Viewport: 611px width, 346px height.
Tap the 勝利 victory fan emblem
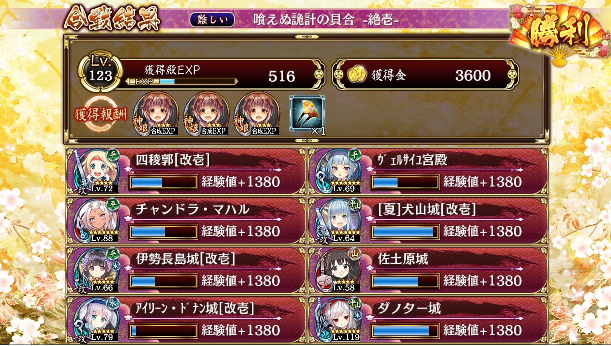click(x=558, y=33)
